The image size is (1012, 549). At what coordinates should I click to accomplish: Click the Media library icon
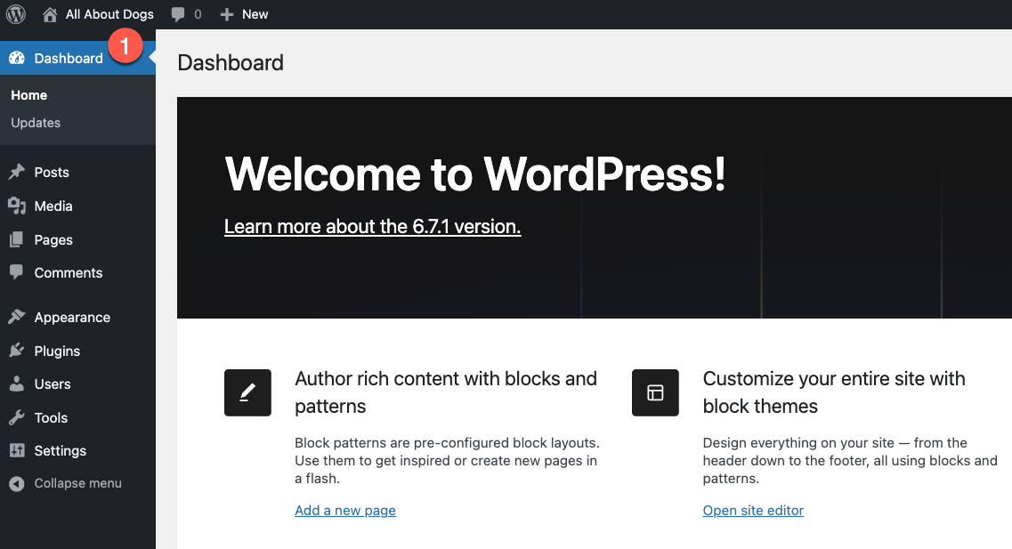coord(17,206)
